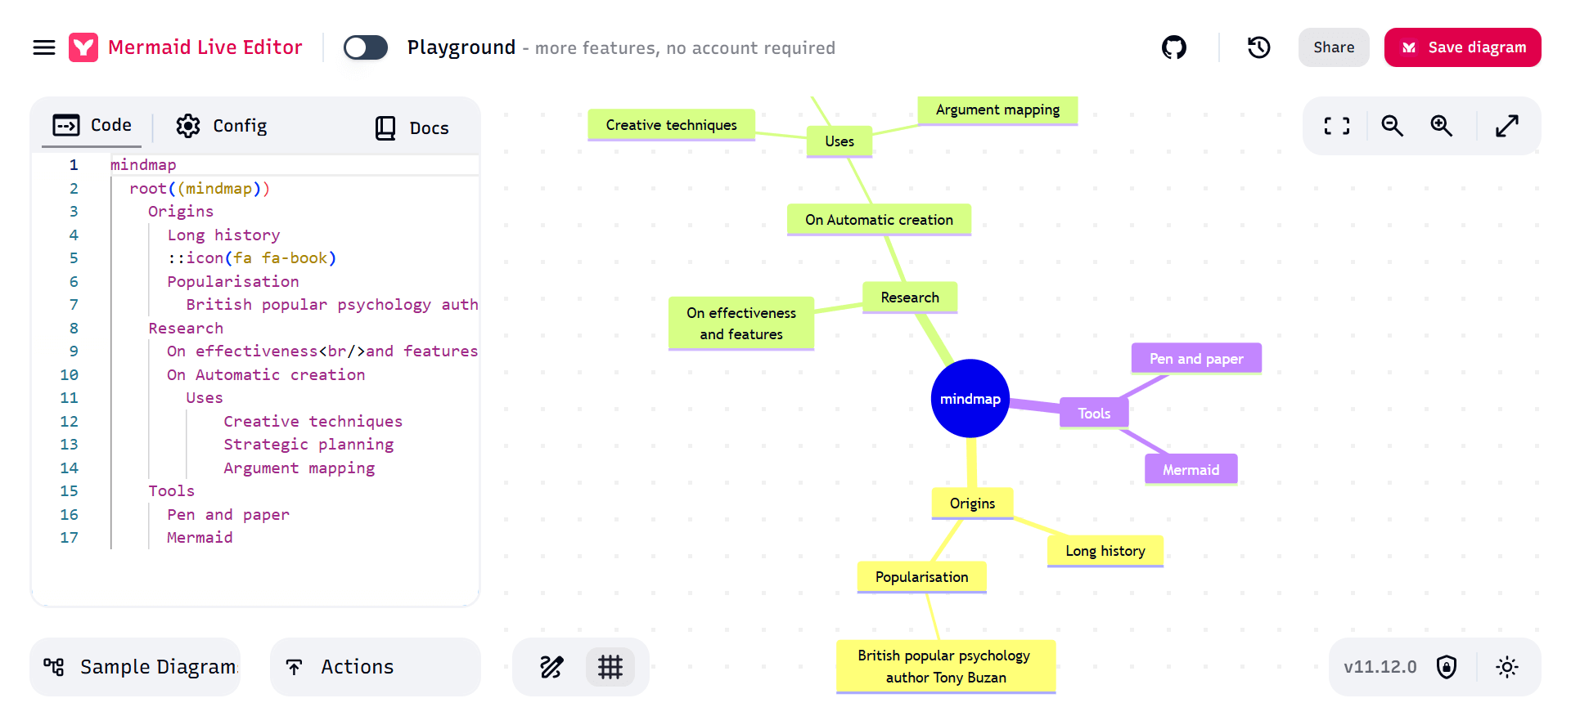Image resolution: width=1571 pixels, height=725 pixels.
Task: Select the Tools node in diagram
Action: coord(1094,414)
